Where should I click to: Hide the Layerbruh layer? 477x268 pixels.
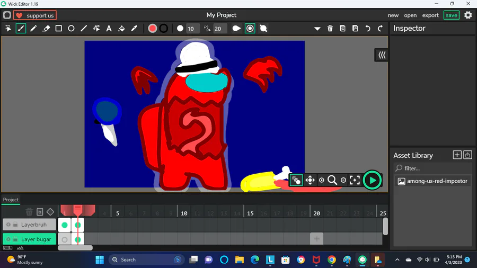click(x=8, y=225)
